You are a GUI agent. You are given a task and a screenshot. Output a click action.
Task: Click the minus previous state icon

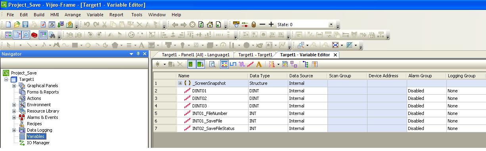262,25
